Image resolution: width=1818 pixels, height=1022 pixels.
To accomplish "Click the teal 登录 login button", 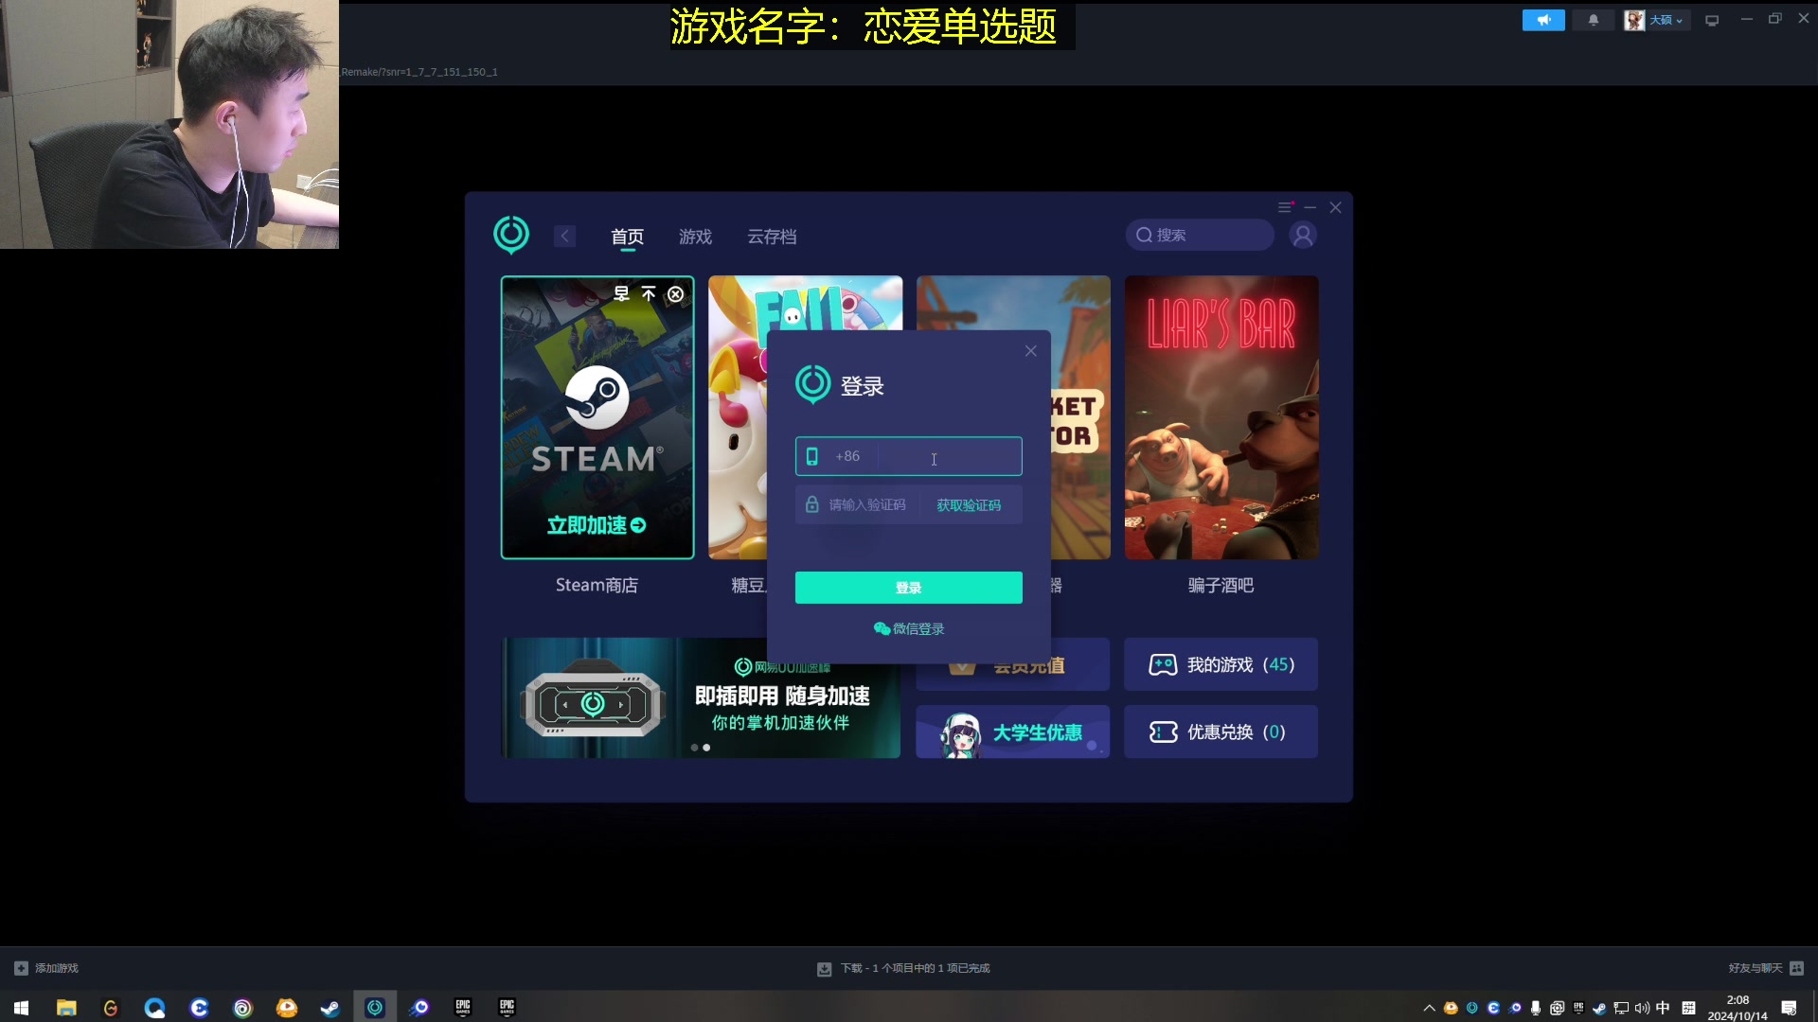I will coord(908,588).
